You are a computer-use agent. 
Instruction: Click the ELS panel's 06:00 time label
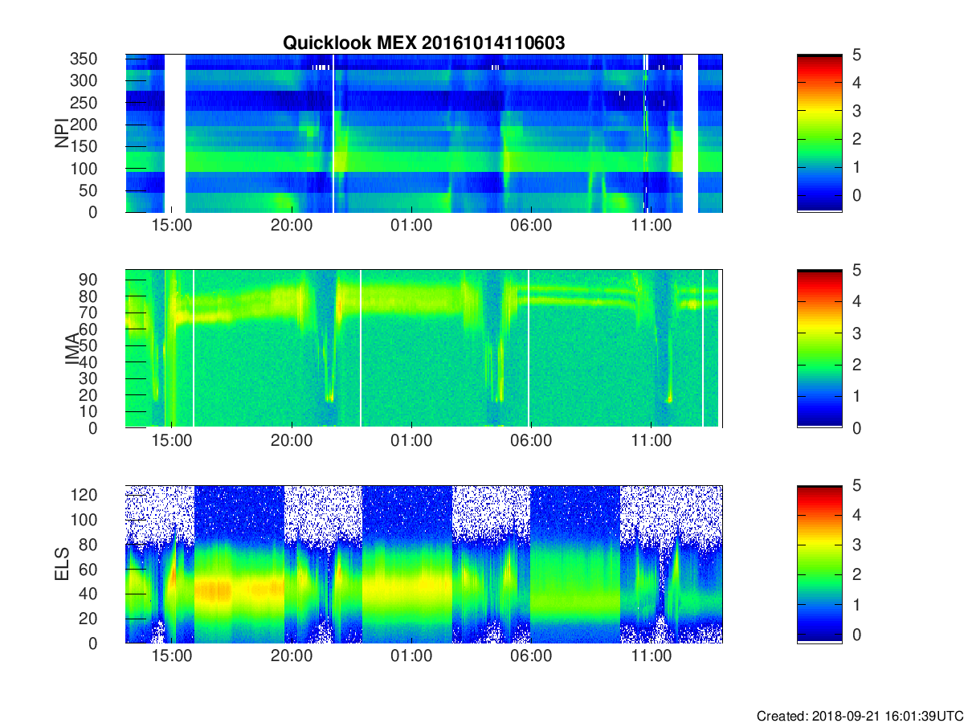point(532,656)
